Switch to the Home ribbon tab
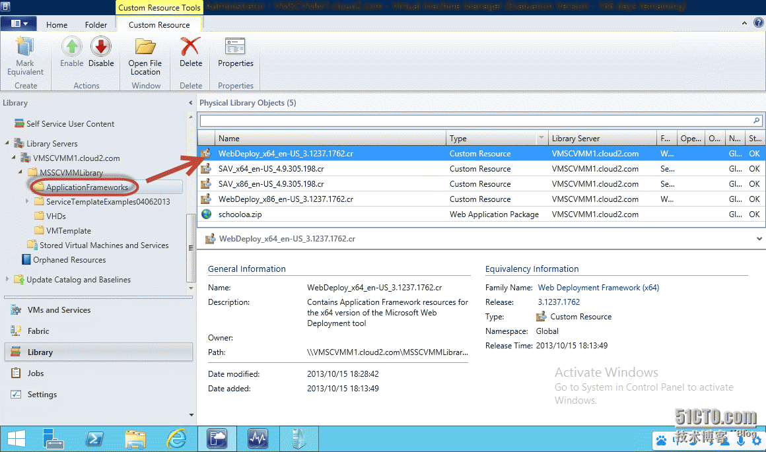This screenshot has height=452, width=766. (57, 25)
